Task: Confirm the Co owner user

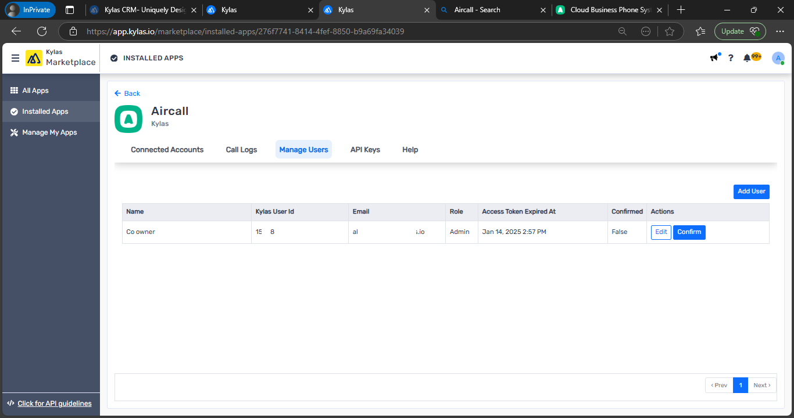Action: 689,232
